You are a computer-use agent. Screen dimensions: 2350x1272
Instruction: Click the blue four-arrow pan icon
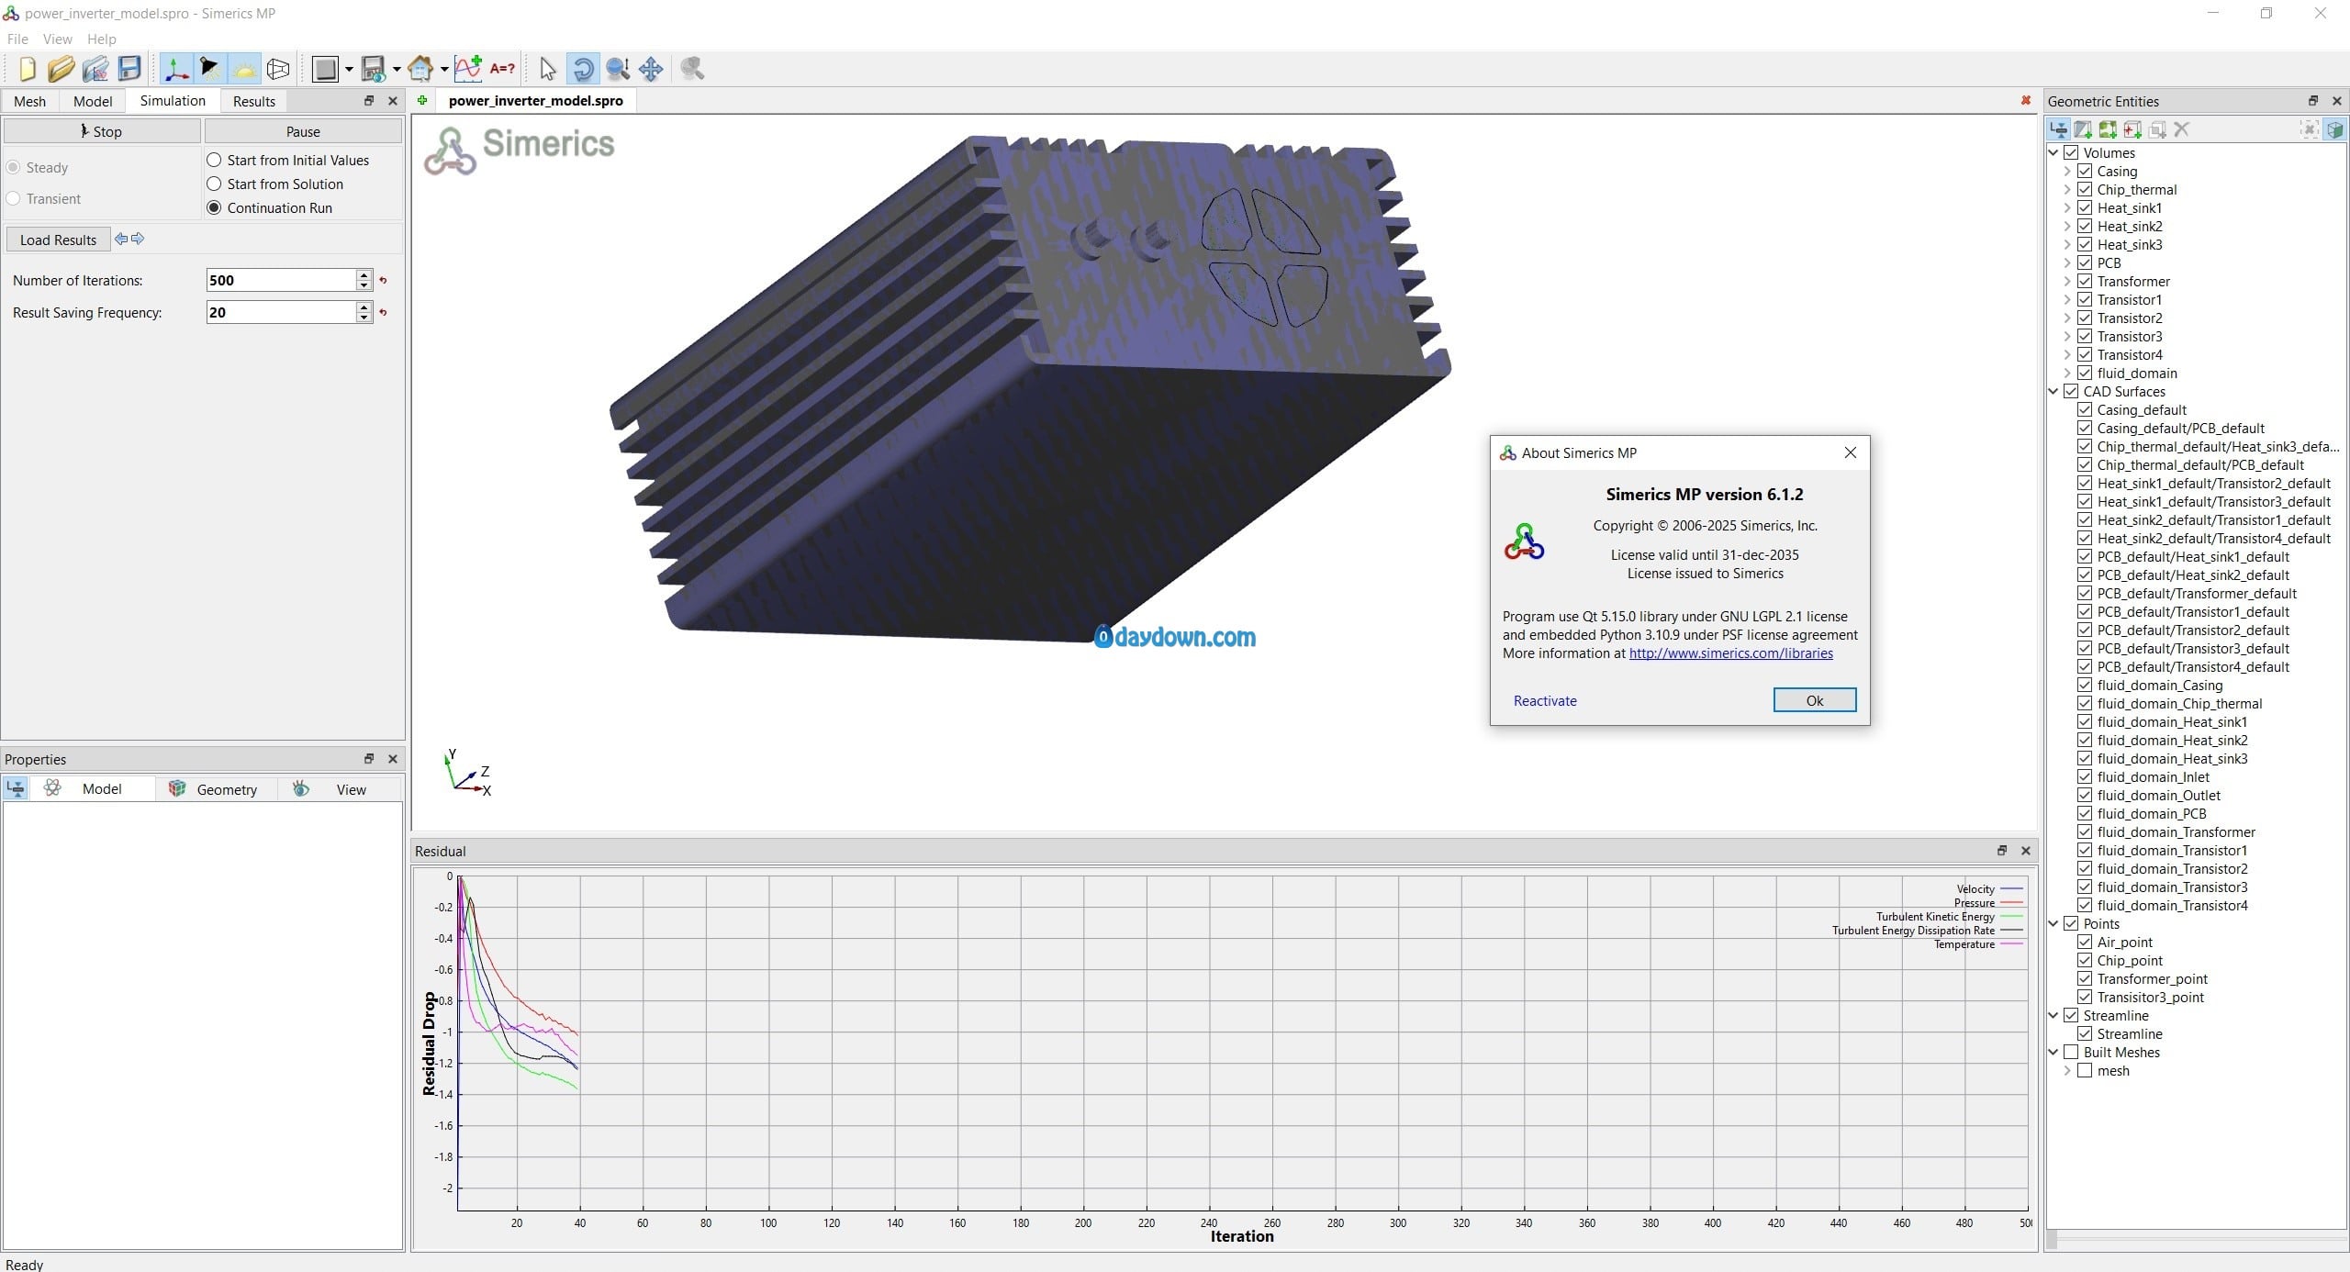pyautogui.click(x=651, y=69)
